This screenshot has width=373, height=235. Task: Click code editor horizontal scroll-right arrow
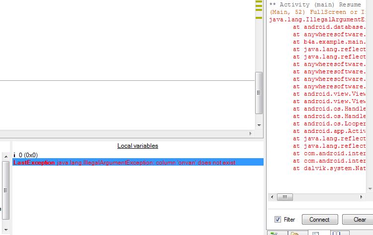pos(250,134)
